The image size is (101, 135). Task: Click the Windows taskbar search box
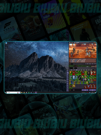coord(13,93)
